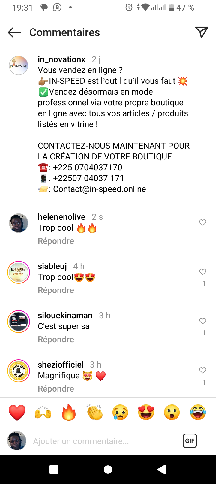Image resolution: width=216 pixels, height=484 pixels.
Task: Tap the paper plane share icon
Action: (202, 32)
